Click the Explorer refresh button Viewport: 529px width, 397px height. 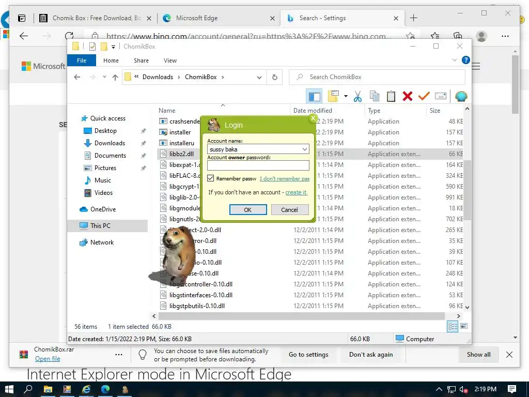click(x=275, y=78)
